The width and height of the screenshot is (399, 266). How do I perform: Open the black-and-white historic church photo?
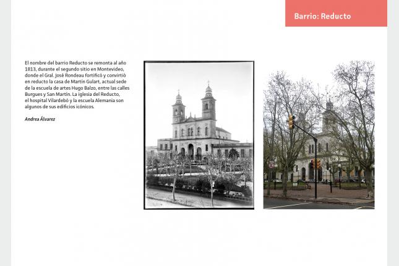tap(199, 135)
